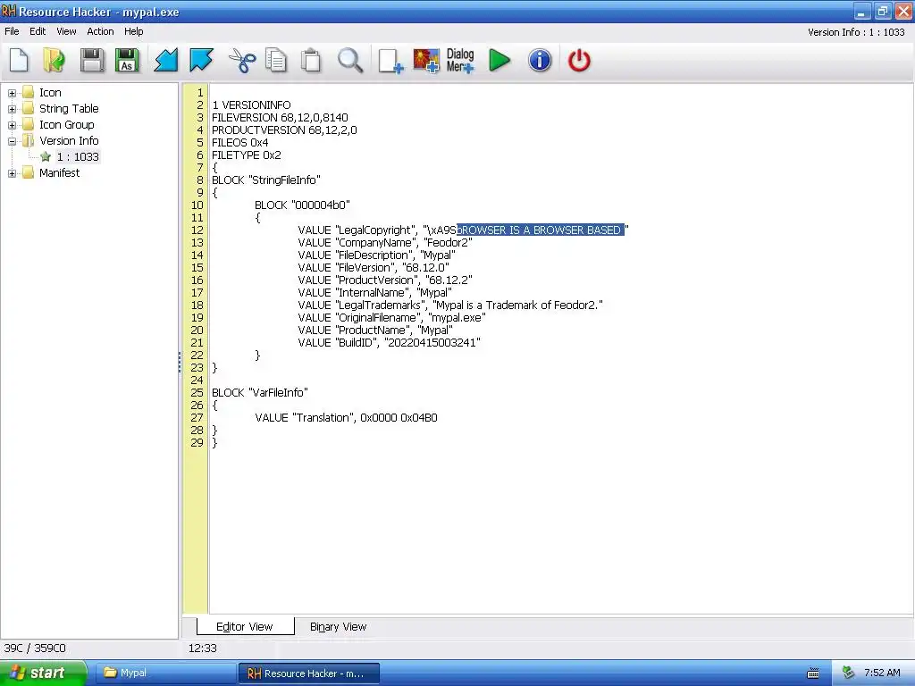Image resolution: width=915 pixels, height=686 pixels.
Task: Expand the Icon Group folder
Action: click(12, 125)
